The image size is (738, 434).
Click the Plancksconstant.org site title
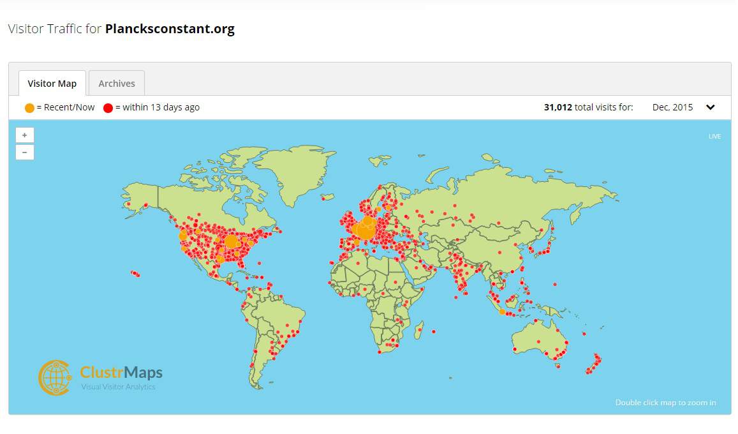(x=170, y=29)
